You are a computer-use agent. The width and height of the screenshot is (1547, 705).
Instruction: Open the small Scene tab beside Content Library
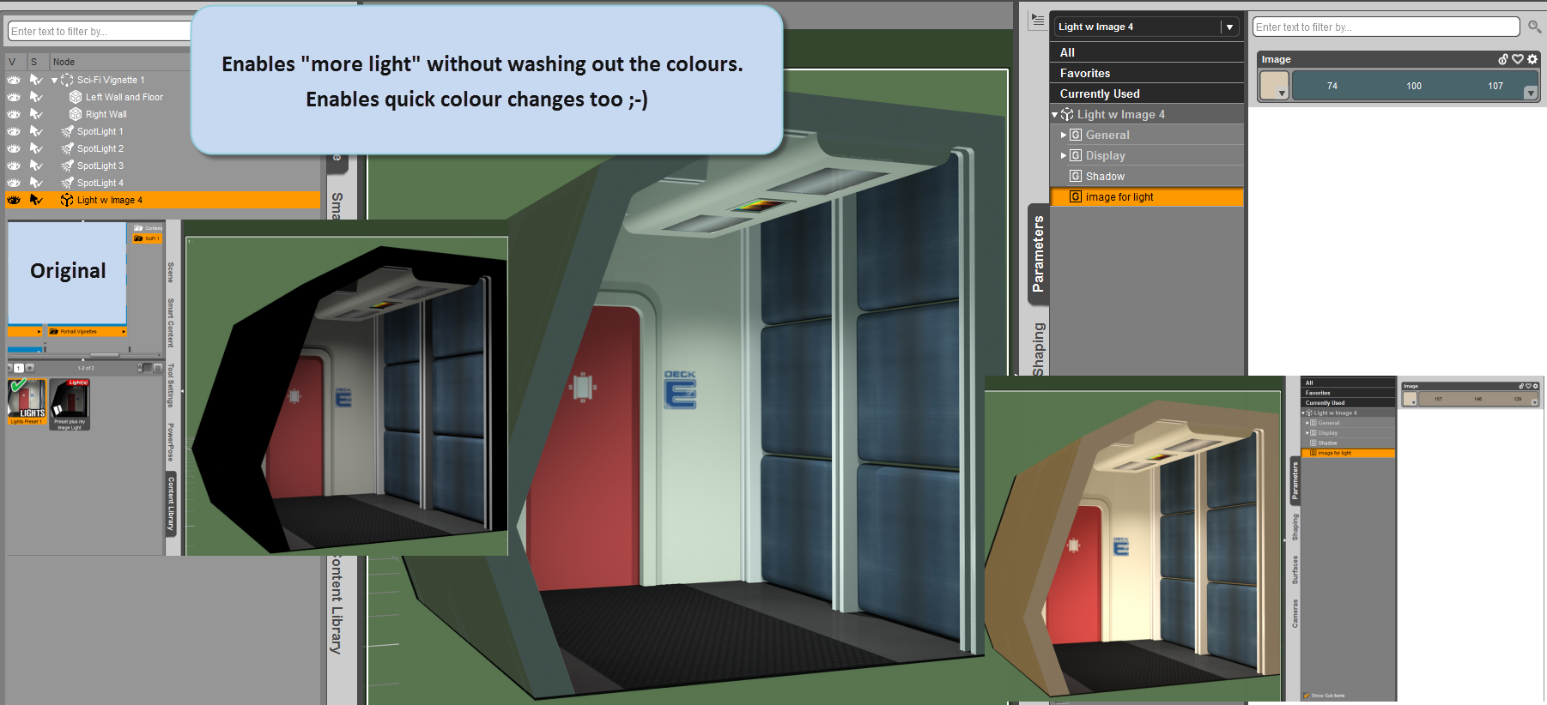[x=171, y=273]
